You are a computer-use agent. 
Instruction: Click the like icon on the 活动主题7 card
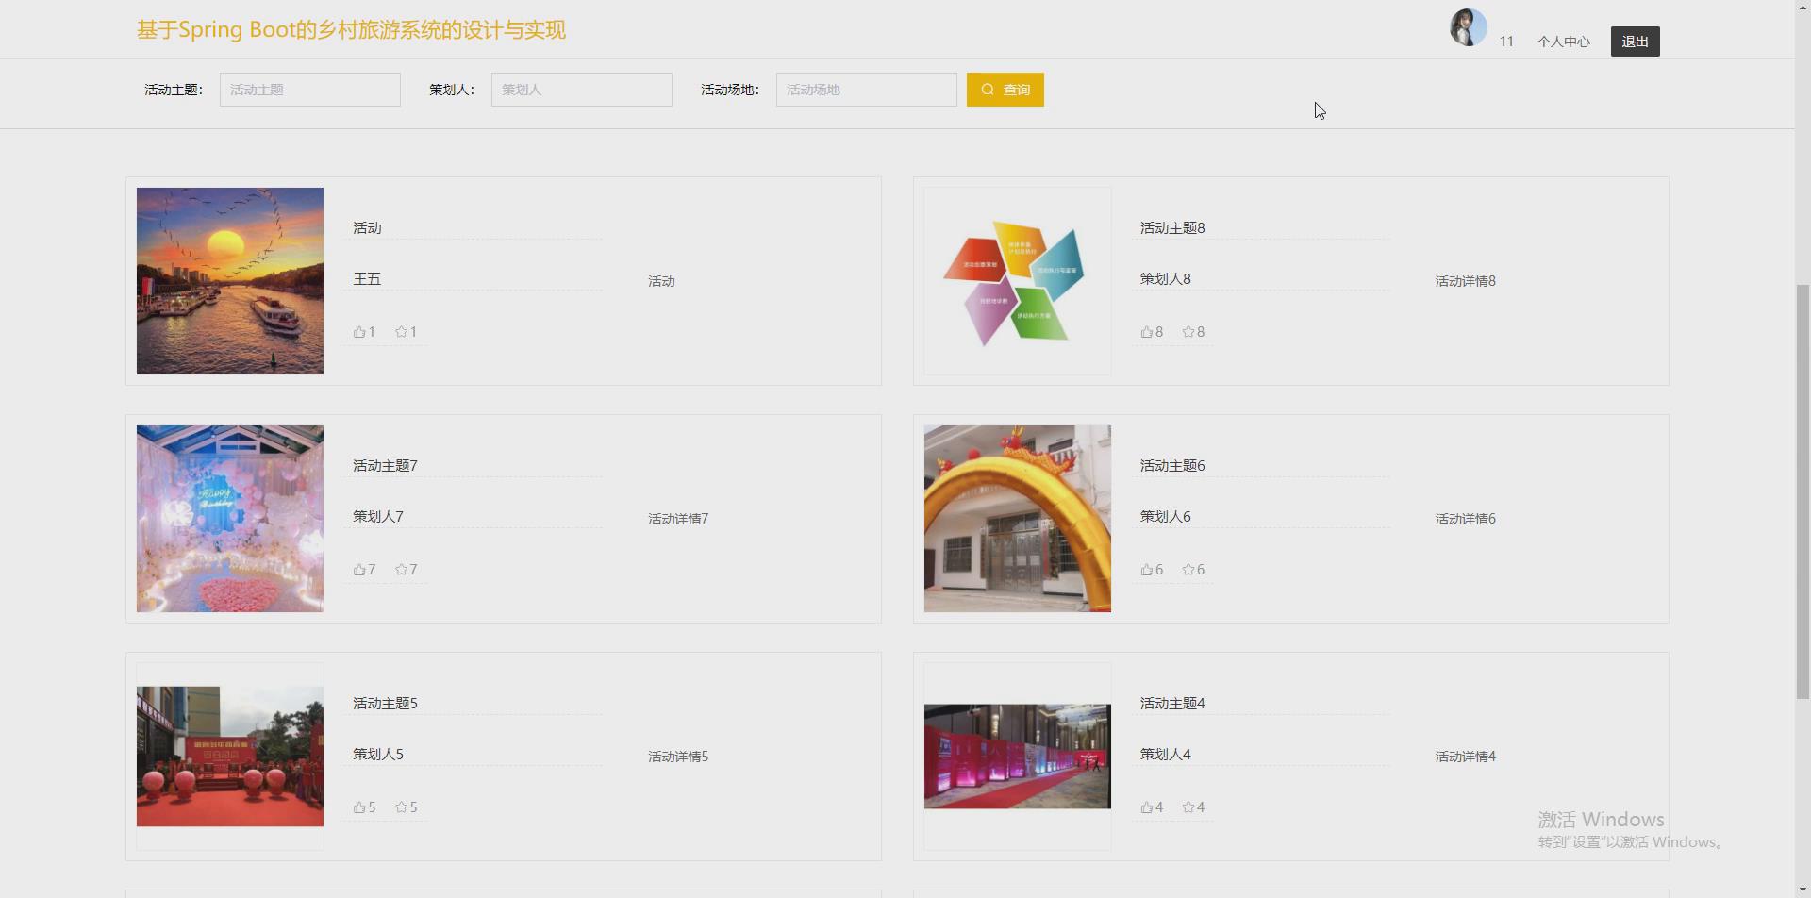coord(359,569)
